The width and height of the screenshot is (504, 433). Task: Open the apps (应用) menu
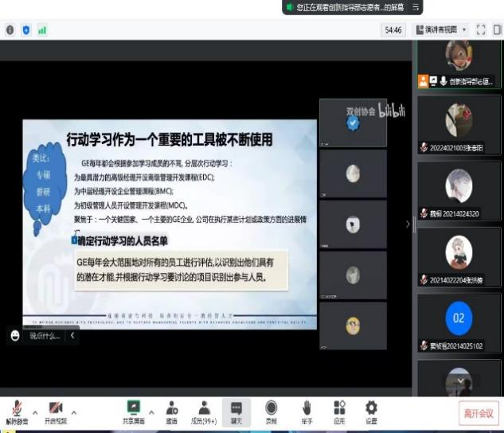pyautogui.click(x=339, y=411)
